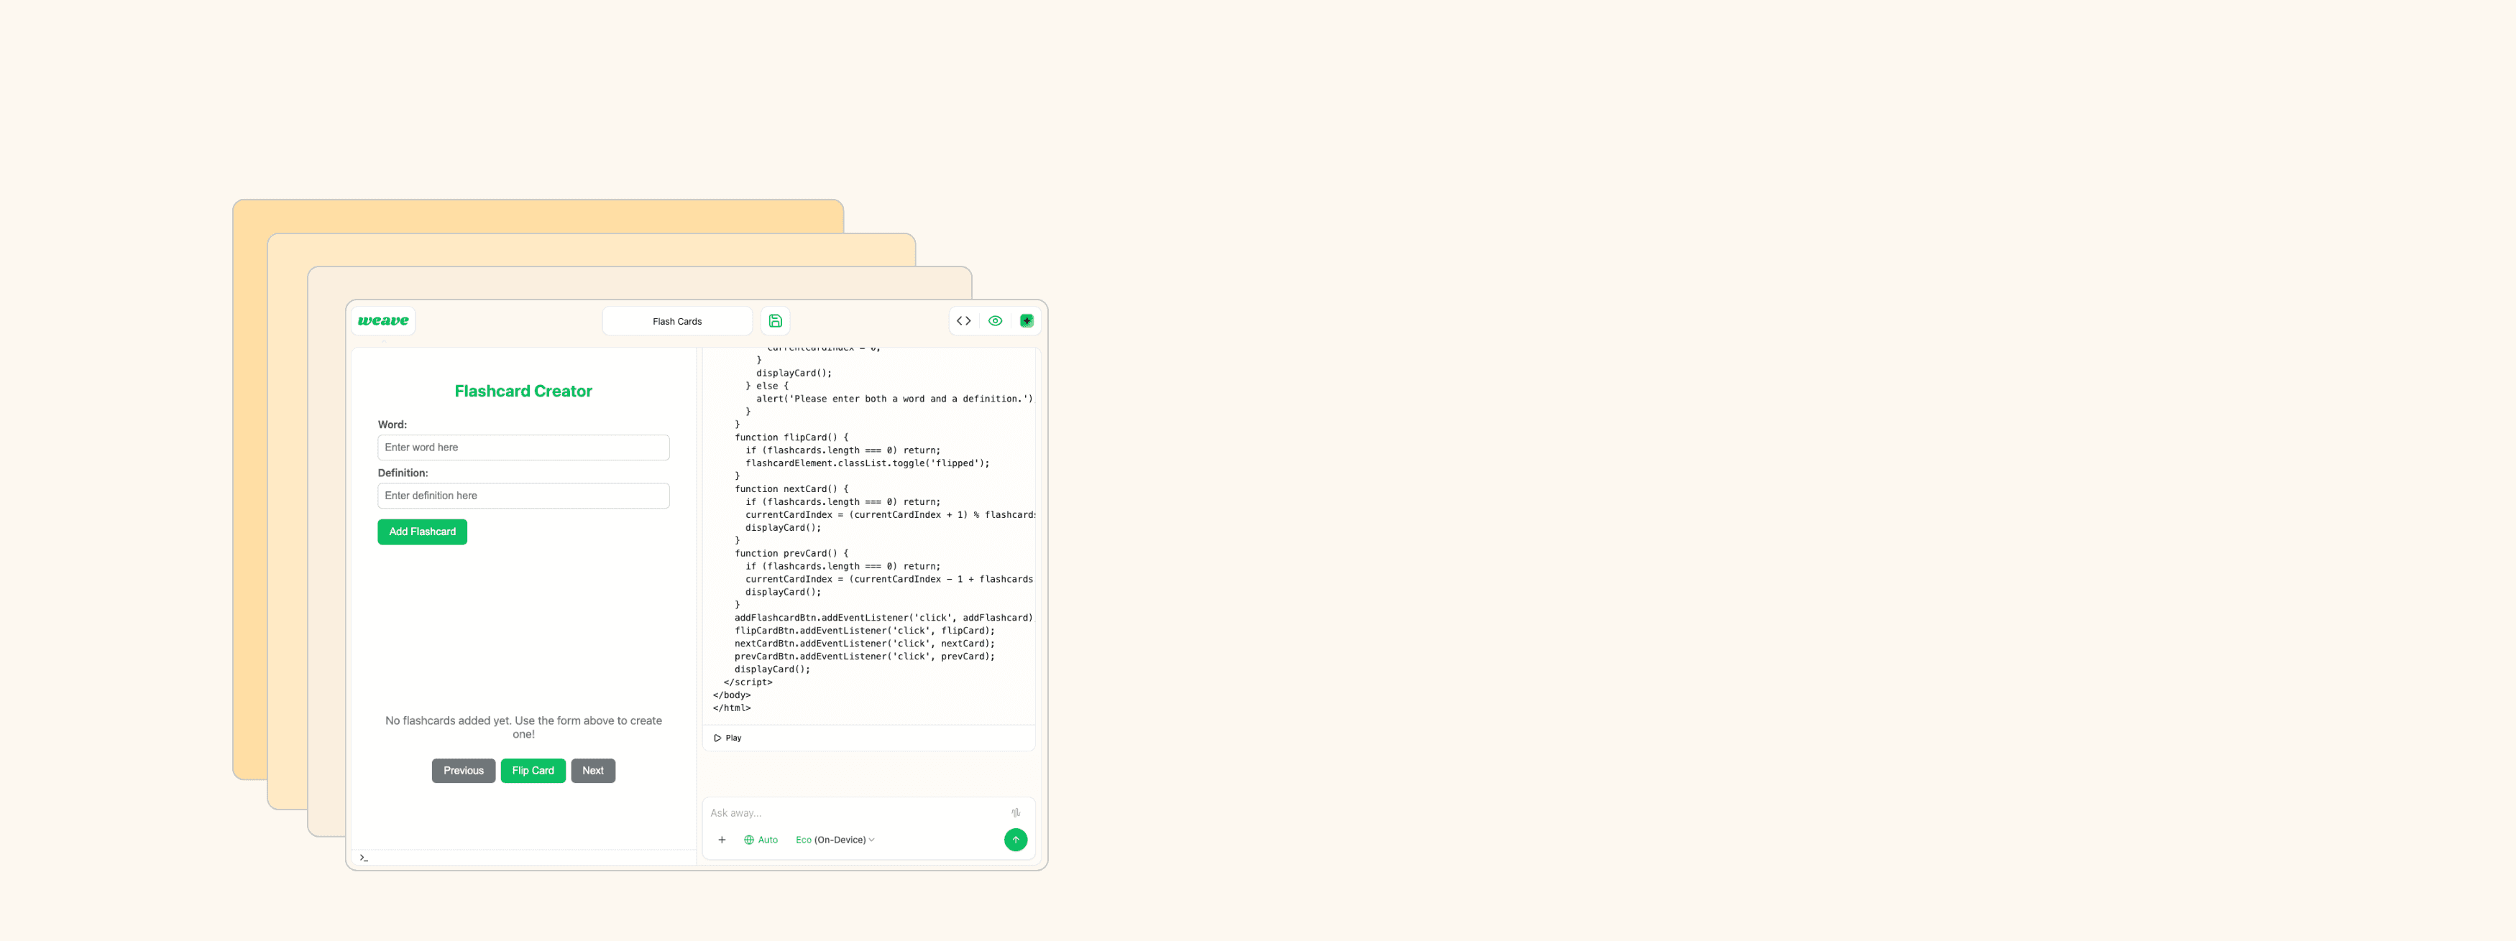This screenshot has height=941, width=2516.
Task: Toggle the preview eye icon
Action: tap(994, 320)
